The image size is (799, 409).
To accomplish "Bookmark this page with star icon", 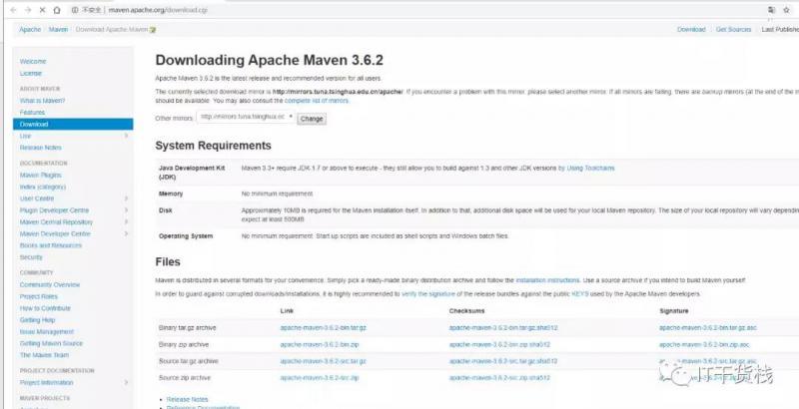I will 786,10.
